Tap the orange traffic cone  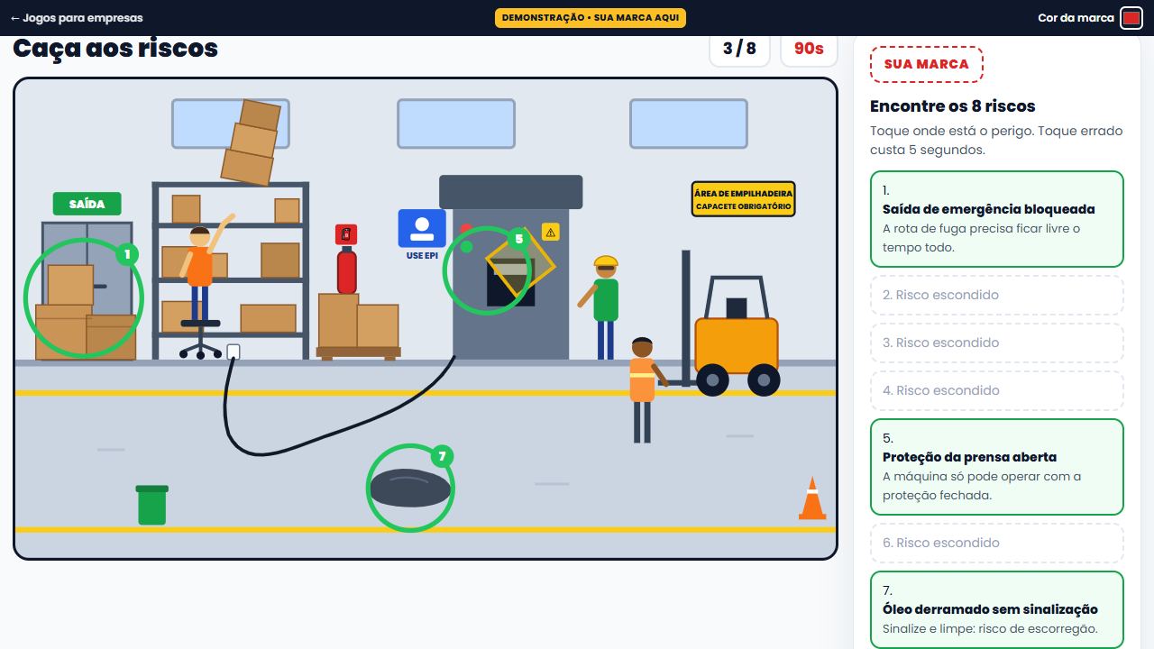click(812, 498)
